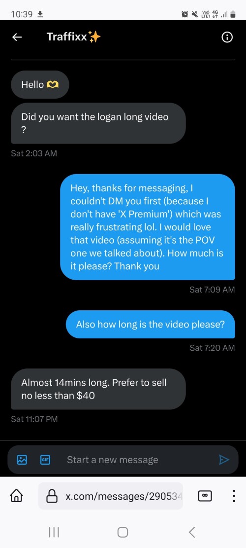Go back using the left arrow
This screenshot has width=246, height=548.
coord(17,37)
